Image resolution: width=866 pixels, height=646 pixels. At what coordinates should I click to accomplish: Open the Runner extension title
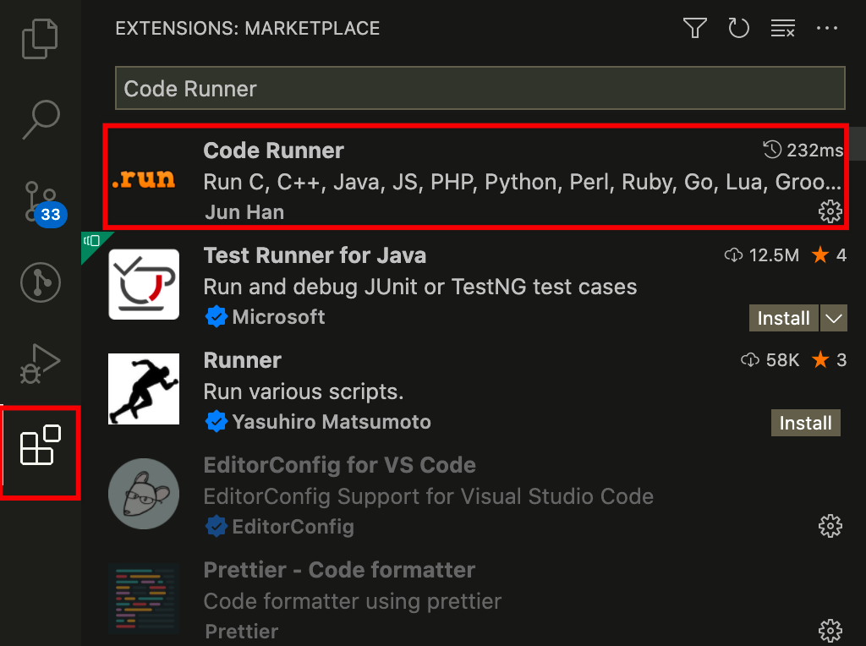(243, 360)
